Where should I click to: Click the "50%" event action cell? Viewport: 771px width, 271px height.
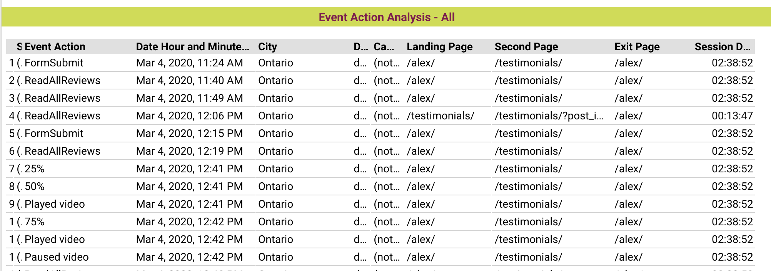[x=35, y=187]
